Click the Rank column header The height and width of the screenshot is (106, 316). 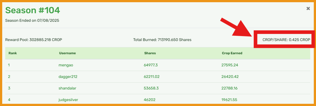[12, 53]
